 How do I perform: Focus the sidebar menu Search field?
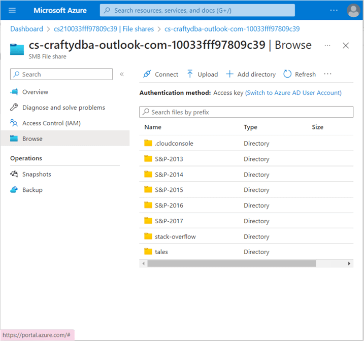click(61, 74)
